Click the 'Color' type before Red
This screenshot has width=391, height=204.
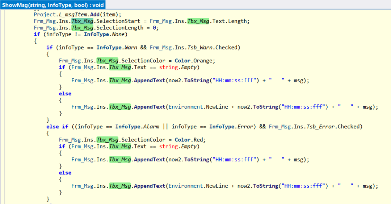tap(182, 140)
